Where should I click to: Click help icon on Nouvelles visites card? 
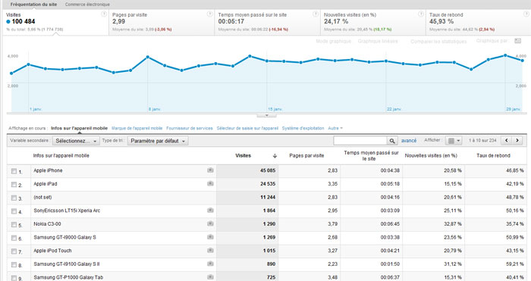point(421,14)
